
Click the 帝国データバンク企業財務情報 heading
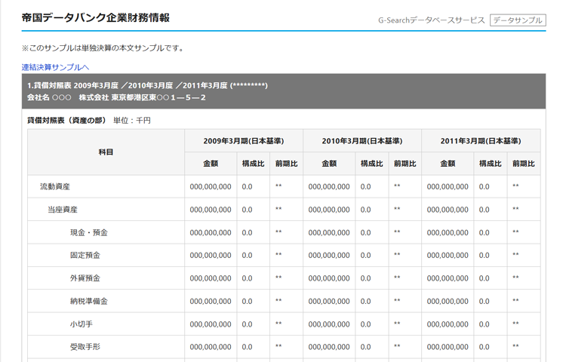coord(96,17)
